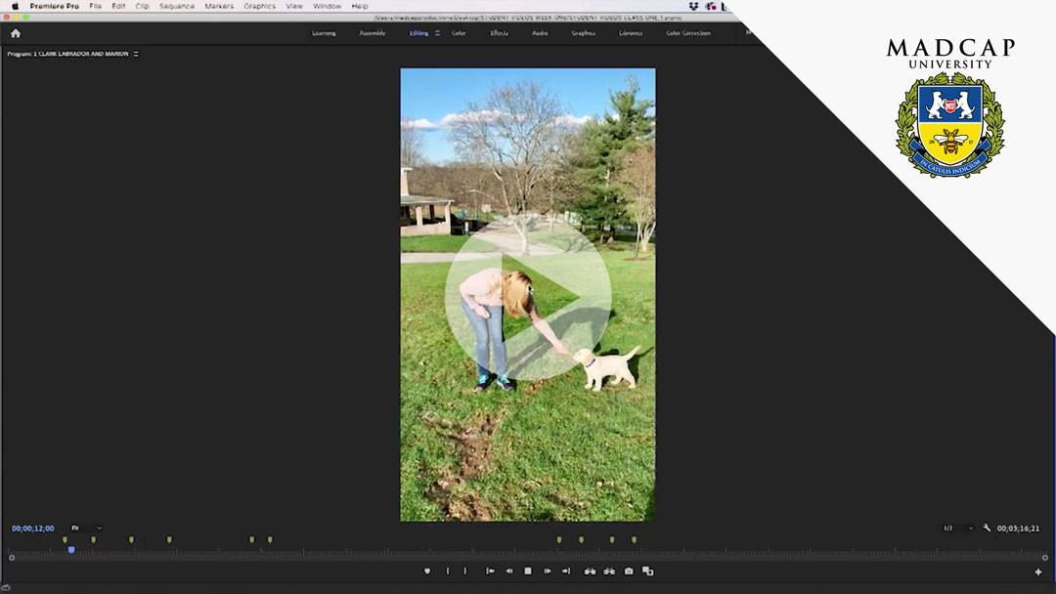The width and height of the screenshot is (1056, 594).
Task: Click the Home icon
Action: pyautogui.click(x=15, y=33)
